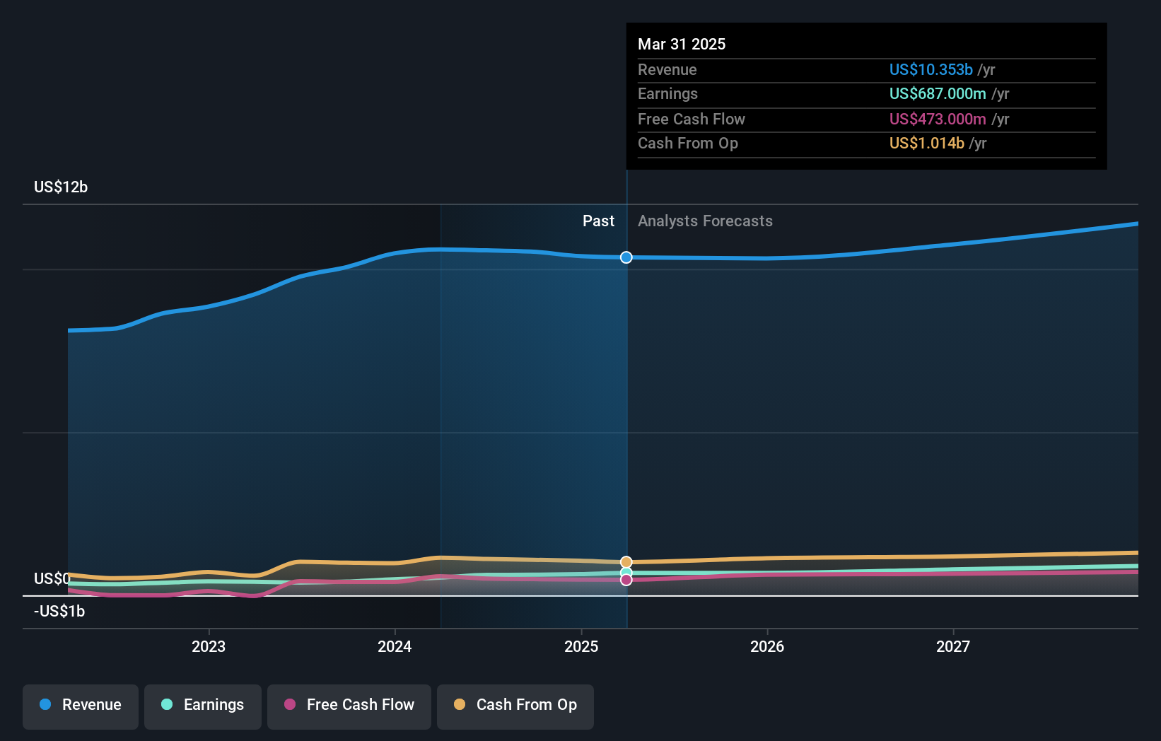Select the 2025 x-axis label
Viewport: 1161px width, 741px height.
pos(581,646)
